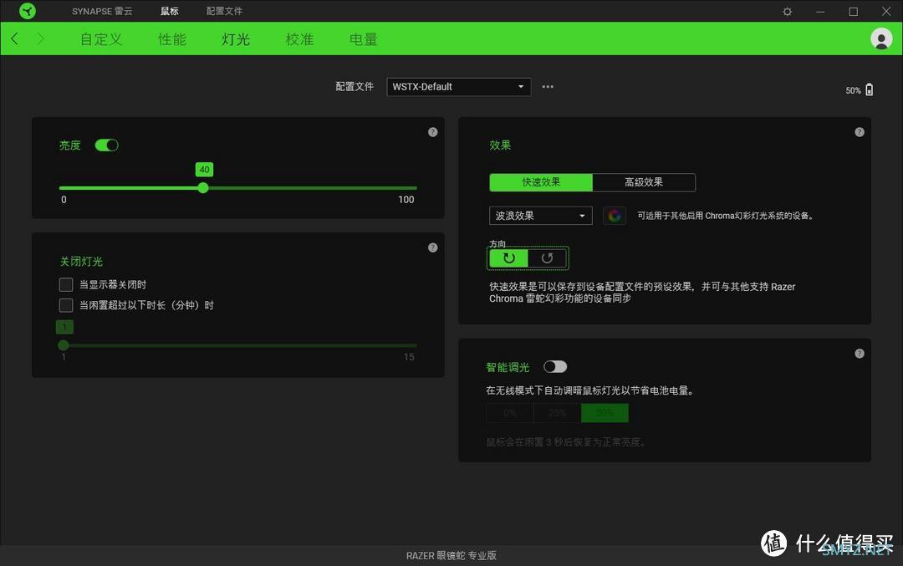
Task: Check 当闲置超过以下时长 checkbox
Action: 66,305
